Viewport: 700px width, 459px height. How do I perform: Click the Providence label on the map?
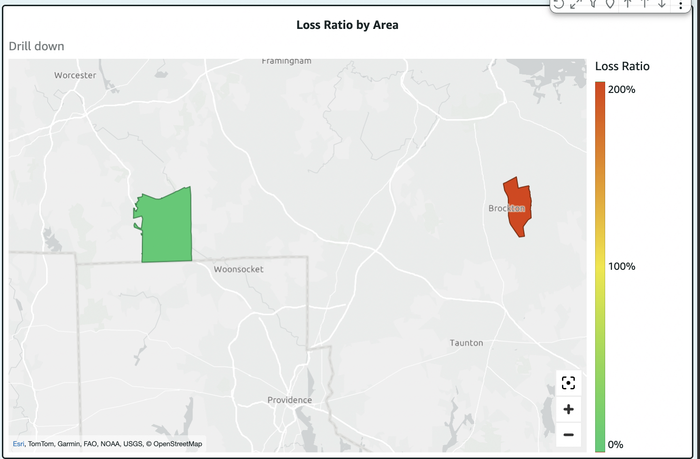289,400
